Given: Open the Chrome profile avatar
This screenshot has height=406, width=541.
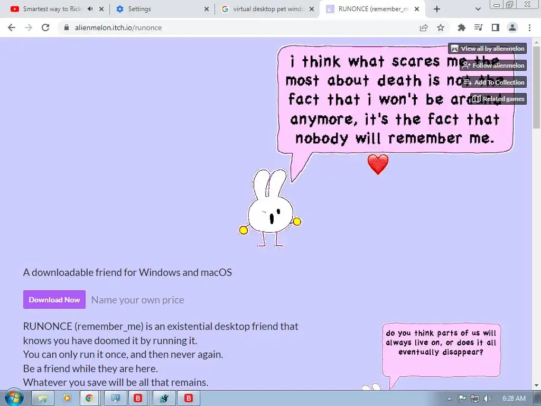Looking at the screenshot, I should pyautogui.click(x=512, y=27).
